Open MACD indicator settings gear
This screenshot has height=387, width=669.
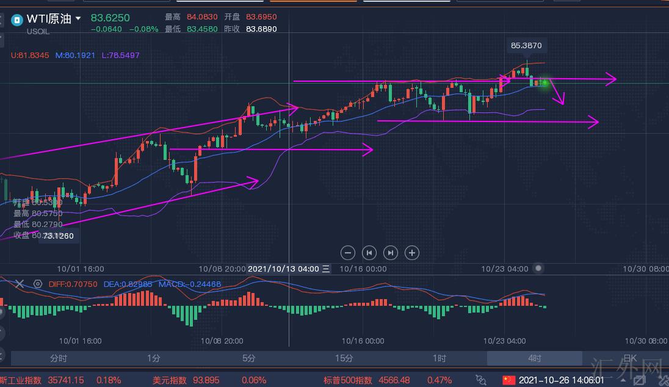pyautogui.click(x=38, y=284)
